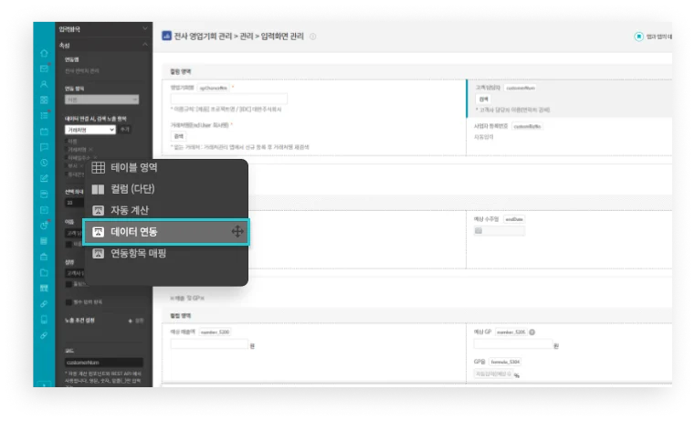Click the customerNum tag label
Image resolution: width=695 pixels, height=421 pixels.
(520, 88)
